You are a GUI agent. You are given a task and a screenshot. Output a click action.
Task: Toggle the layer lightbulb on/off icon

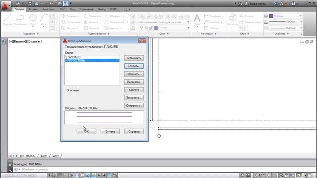[x=141, y=28]
